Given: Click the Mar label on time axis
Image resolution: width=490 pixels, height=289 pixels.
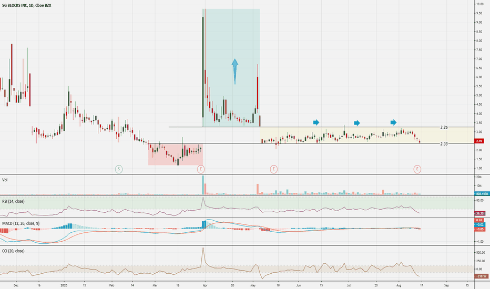Looking at the screenshot, I should pyautogui.click(x=155, y=285).
